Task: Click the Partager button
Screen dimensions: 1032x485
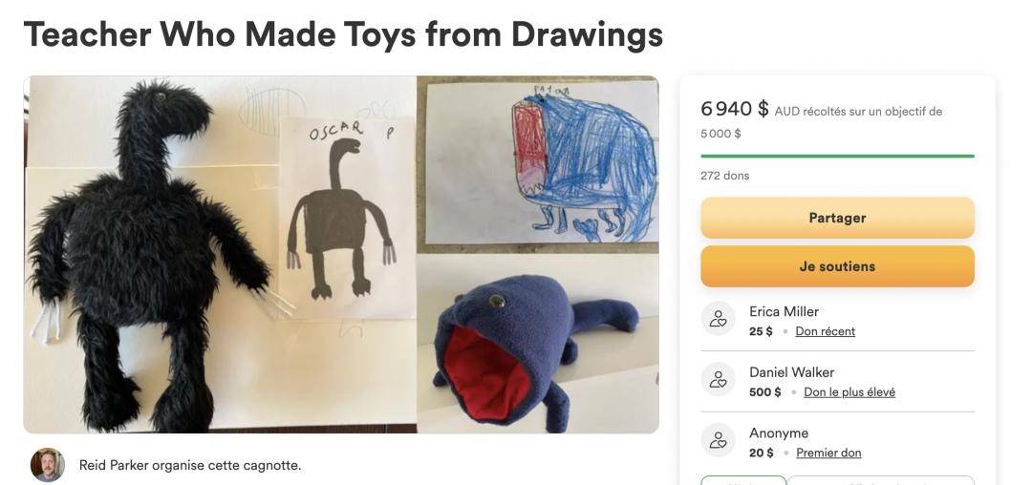Action: (x=837, y=218)
